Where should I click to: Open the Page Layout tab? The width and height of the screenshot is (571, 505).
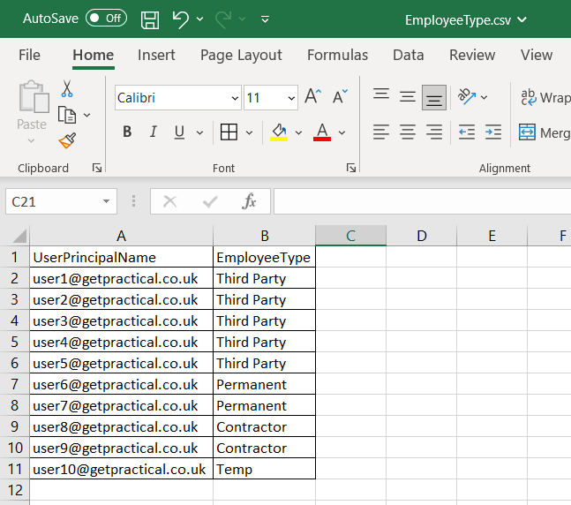click(x=241, y=55)
